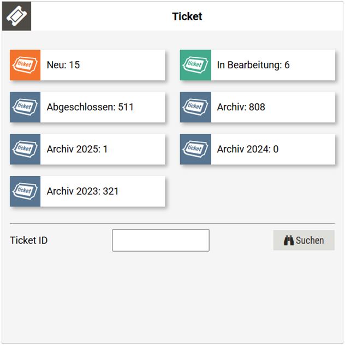
Task: View the "Archiv 2023: 321" label
Action: point(82,191)
